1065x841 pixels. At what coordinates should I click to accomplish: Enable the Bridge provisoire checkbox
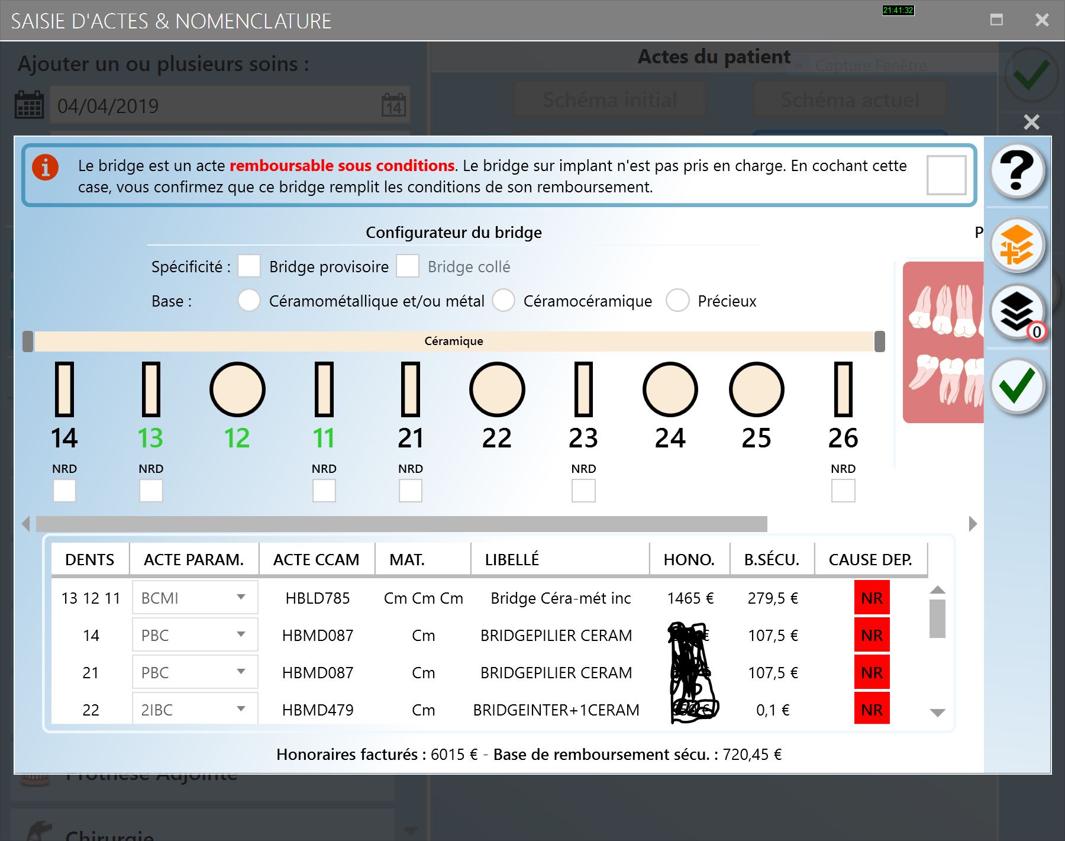(x=249, y=266)
